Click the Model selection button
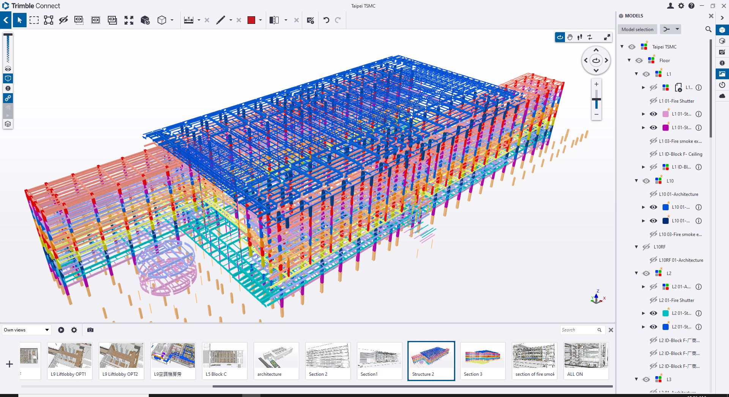The height and width of the screenshot is (397, 729). pyautogui.click(x=637, y=29)
